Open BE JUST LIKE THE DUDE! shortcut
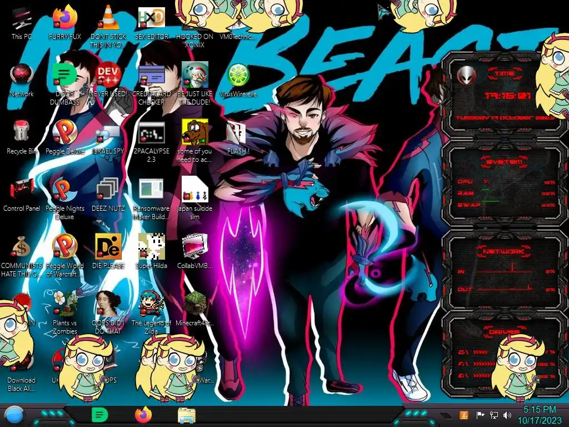 [194, 85]
